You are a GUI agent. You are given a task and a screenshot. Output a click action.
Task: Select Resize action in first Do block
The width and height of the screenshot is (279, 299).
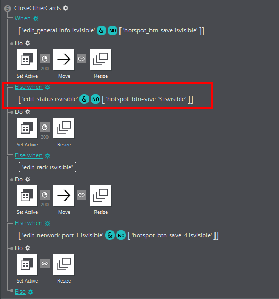[101, 59]
